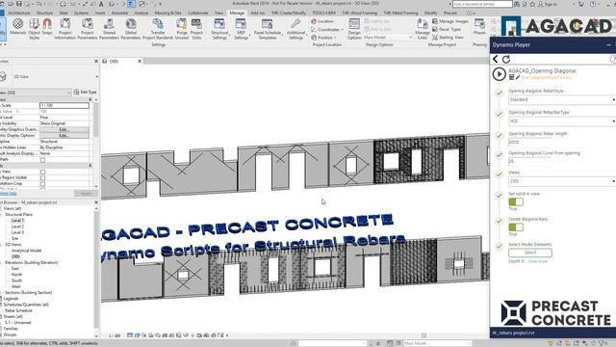The image size is (616, 347).
Task: Click the Cover from opening input field
Action: point(530,161)
